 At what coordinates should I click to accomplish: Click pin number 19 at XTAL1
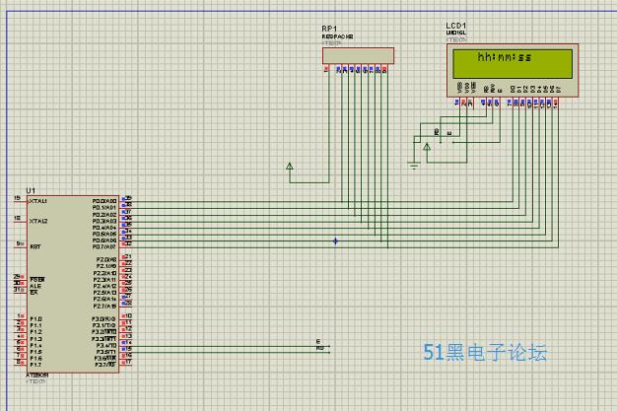18,198
